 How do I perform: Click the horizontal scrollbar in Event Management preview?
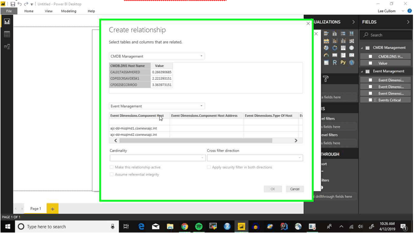193,140
